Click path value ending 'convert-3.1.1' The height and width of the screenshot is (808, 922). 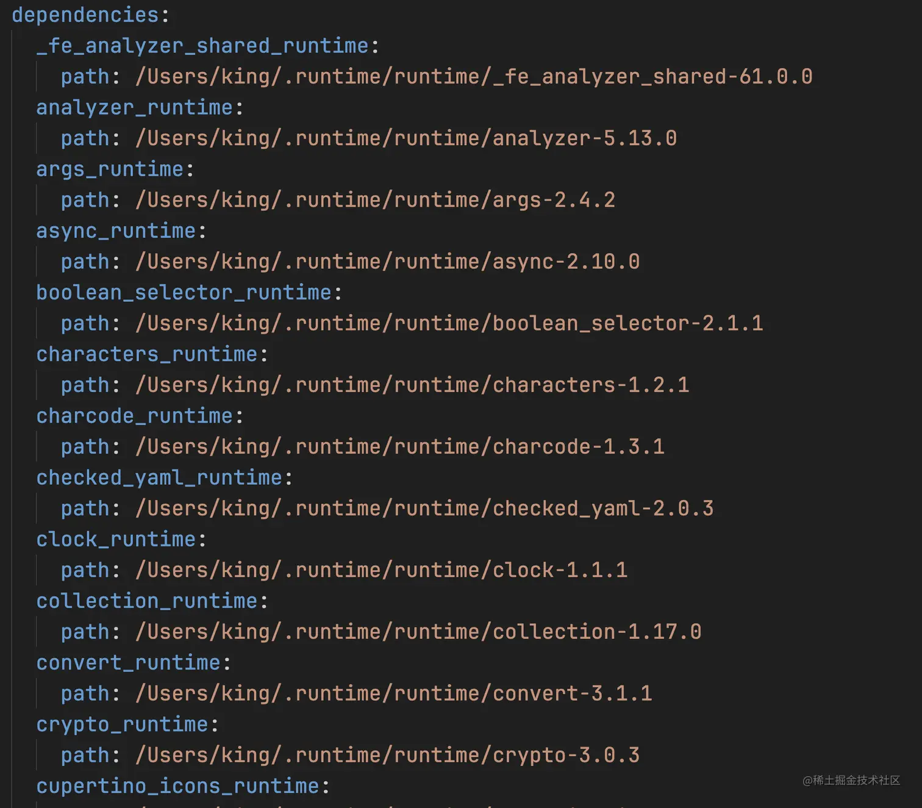394,693
